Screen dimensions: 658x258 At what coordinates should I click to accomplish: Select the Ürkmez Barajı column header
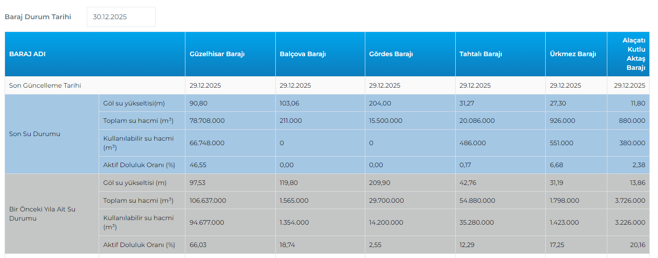[573, 54]
